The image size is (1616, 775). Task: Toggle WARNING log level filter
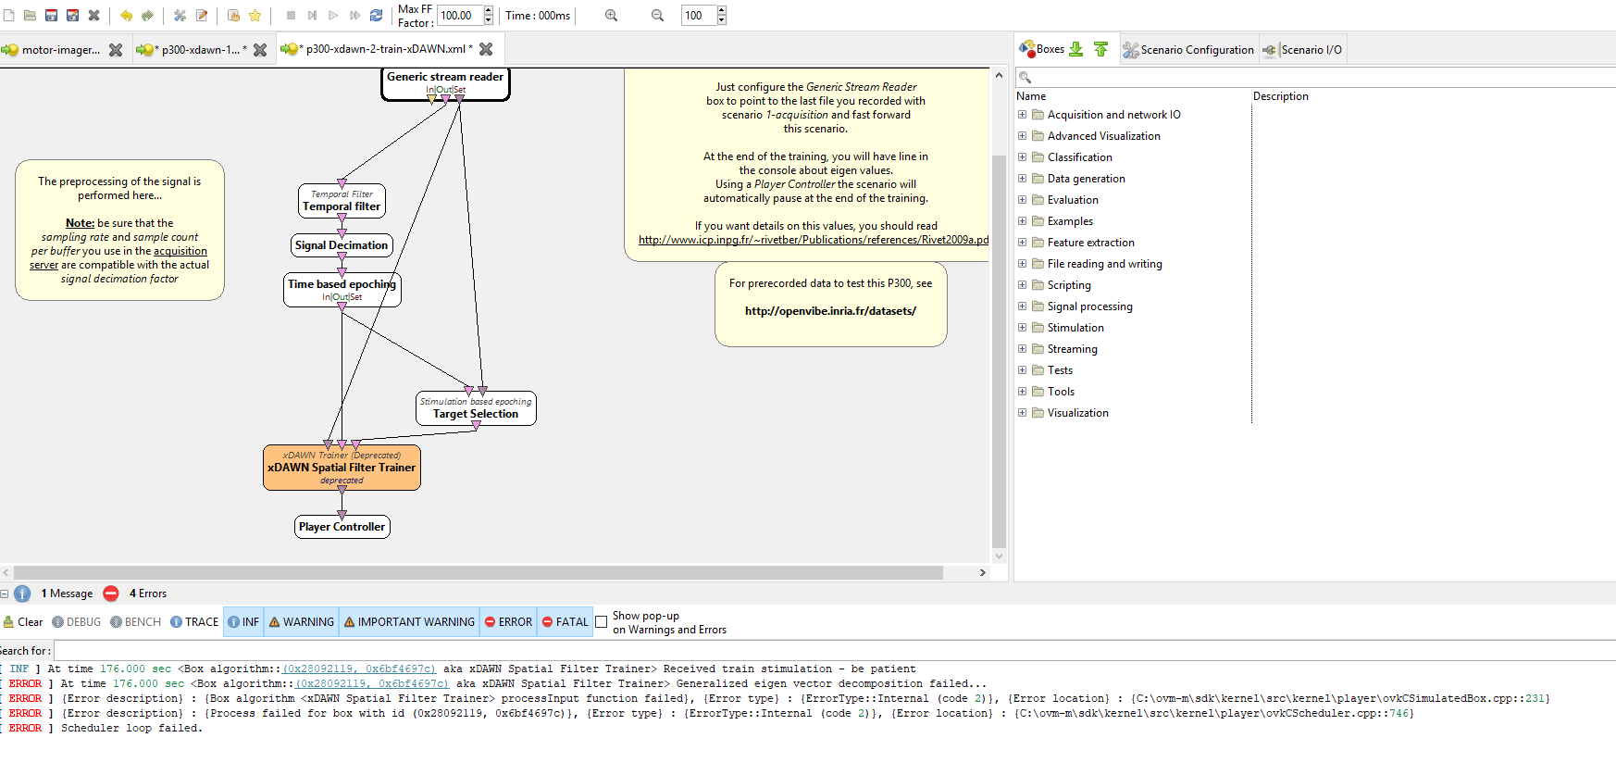click(302, 622)
